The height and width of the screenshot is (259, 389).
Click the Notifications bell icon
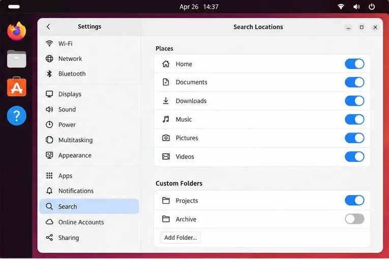tap(49, 190)
